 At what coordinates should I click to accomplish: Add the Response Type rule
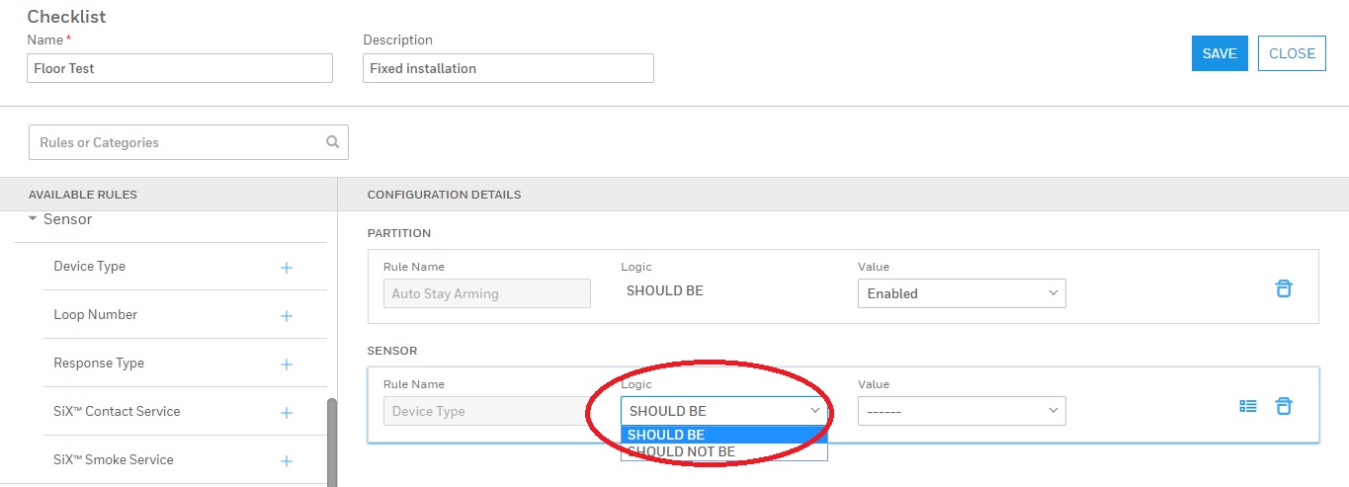tap(287, 365)
